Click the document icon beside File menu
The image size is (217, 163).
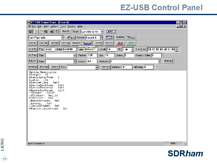click(29, 26)
